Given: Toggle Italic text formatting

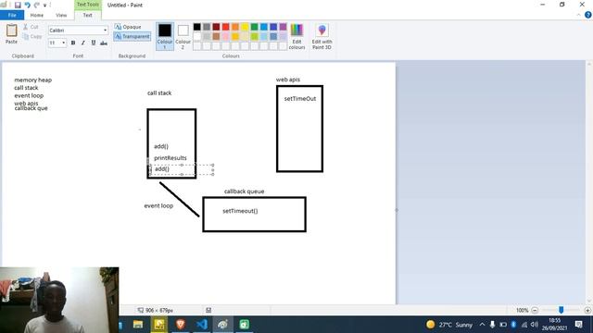Looking at the screenshot, I should point(83,43).
